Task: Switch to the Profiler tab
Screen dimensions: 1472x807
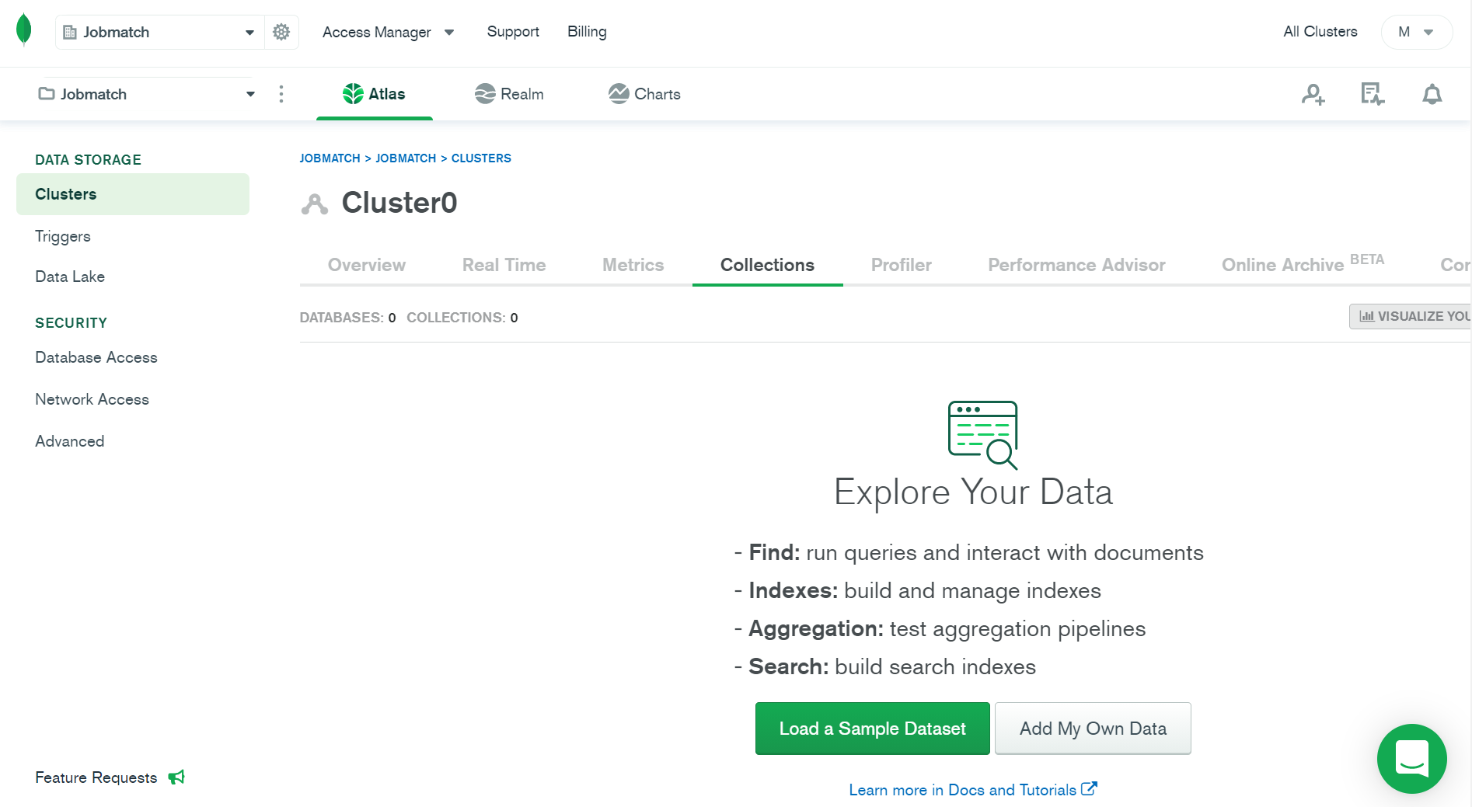Action: (902, 265)
